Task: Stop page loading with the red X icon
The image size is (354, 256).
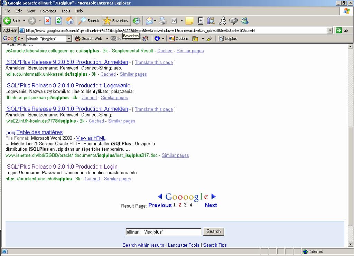Action: coord(48,21)
